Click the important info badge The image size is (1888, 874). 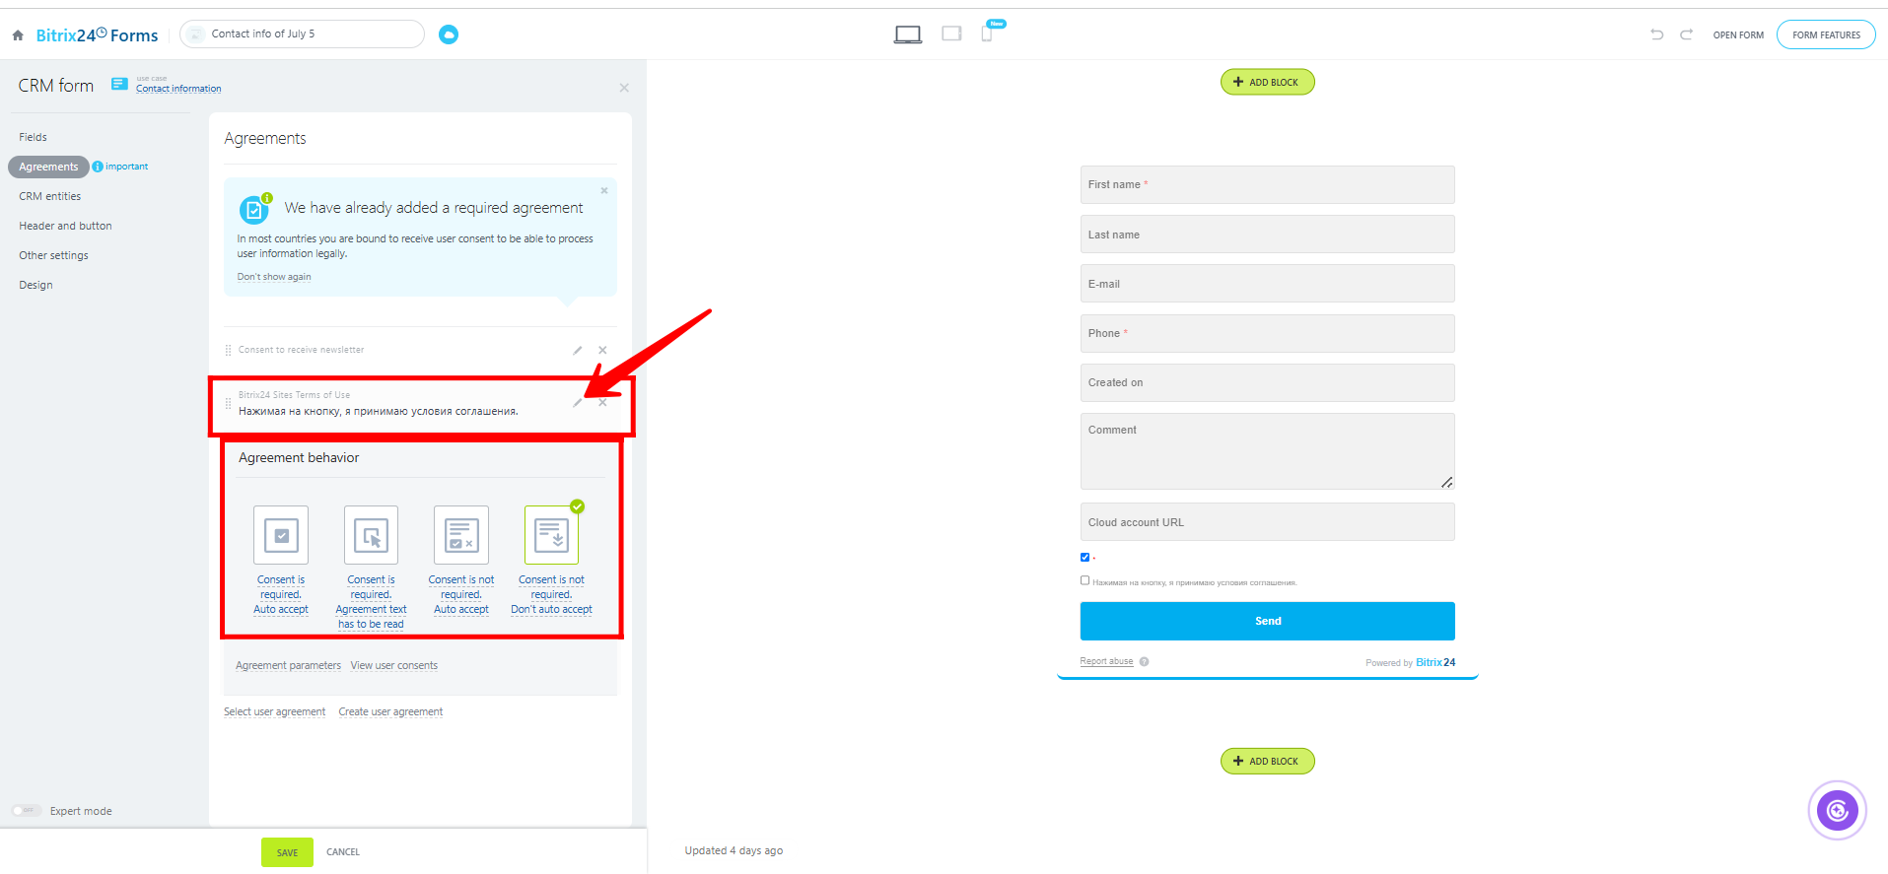point(120,167)
